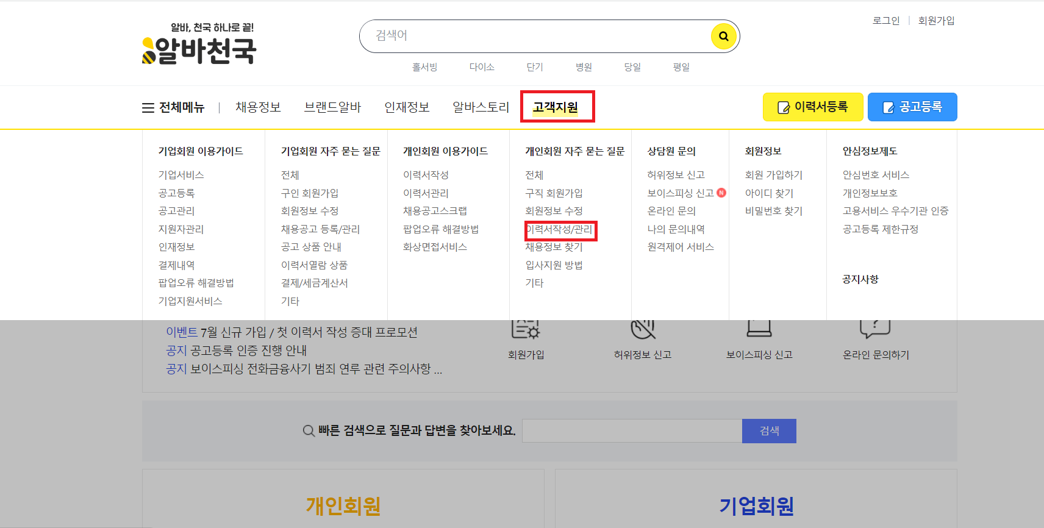
Task: Open 채용공고스크랩 link
Action: pos(435,211)
